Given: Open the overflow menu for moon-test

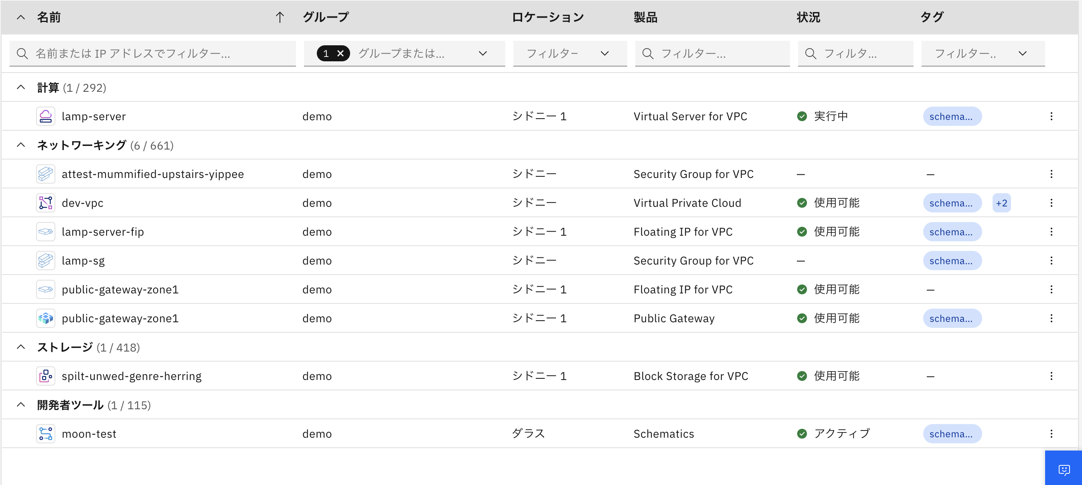Looking at the screenshot, I should 1052,433.
